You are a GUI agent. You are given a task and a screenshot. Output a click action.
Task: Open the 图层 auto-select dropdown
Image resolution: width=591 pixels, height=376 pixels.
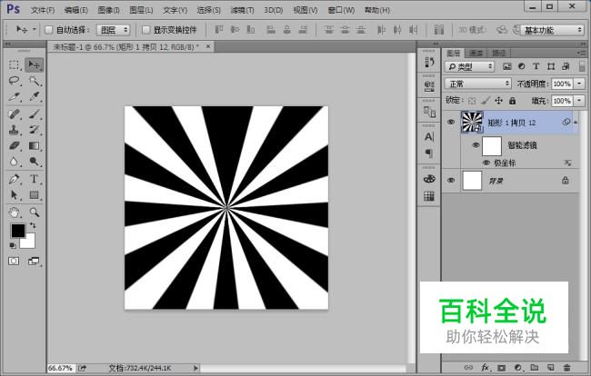[113, 30]
